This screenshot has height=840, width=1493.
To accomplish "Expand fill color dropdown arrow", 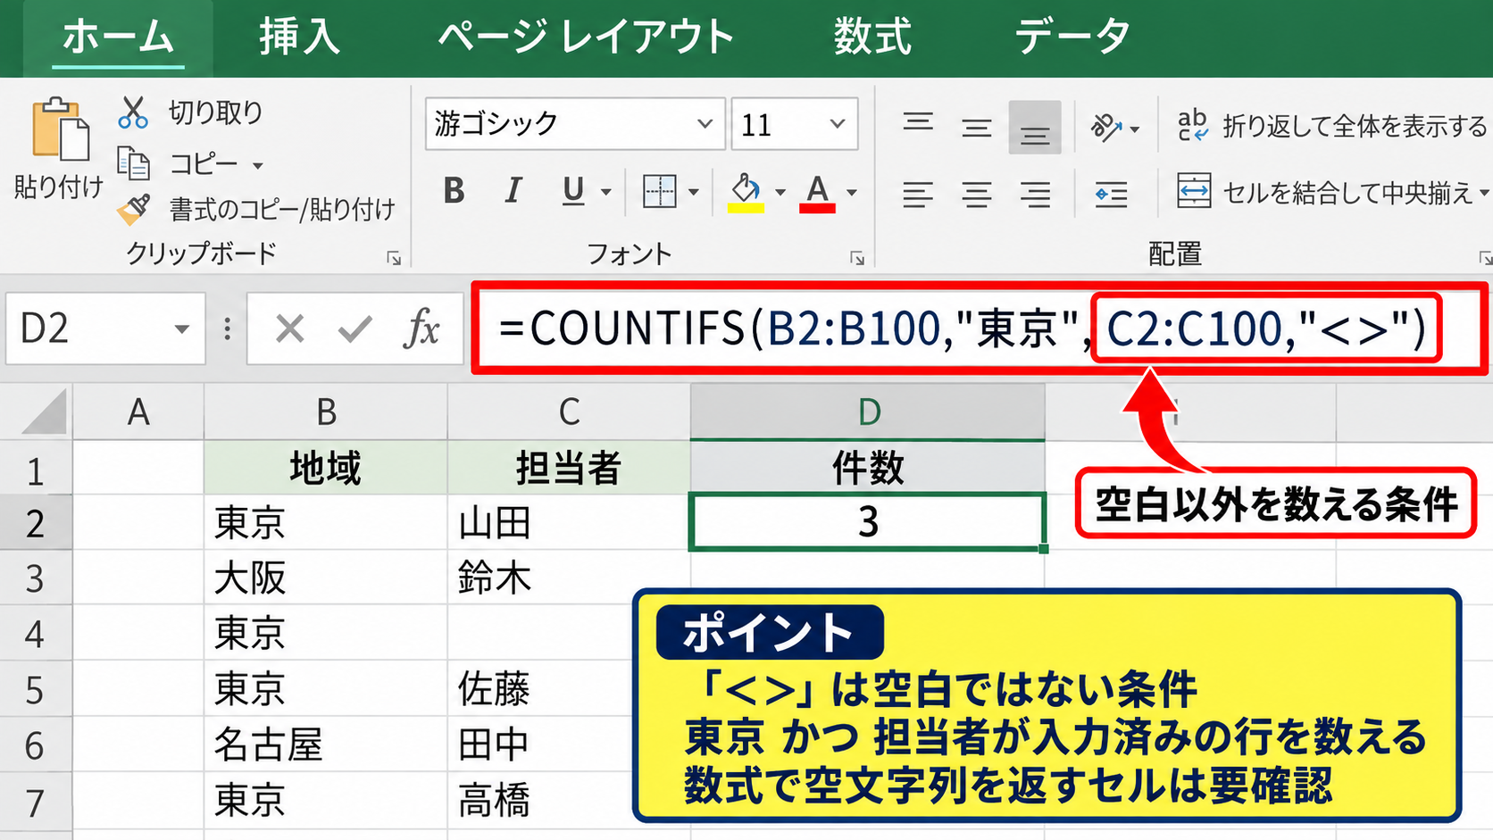I will 780,192.
